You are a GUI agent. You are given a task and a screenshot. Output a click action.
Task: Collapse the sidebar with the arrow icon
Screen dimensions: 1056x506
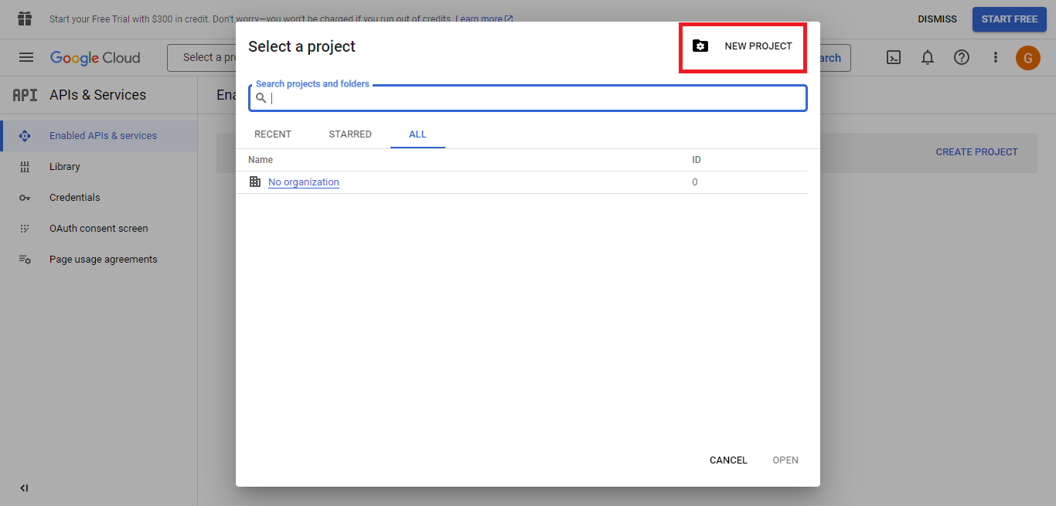click(24, 488)
